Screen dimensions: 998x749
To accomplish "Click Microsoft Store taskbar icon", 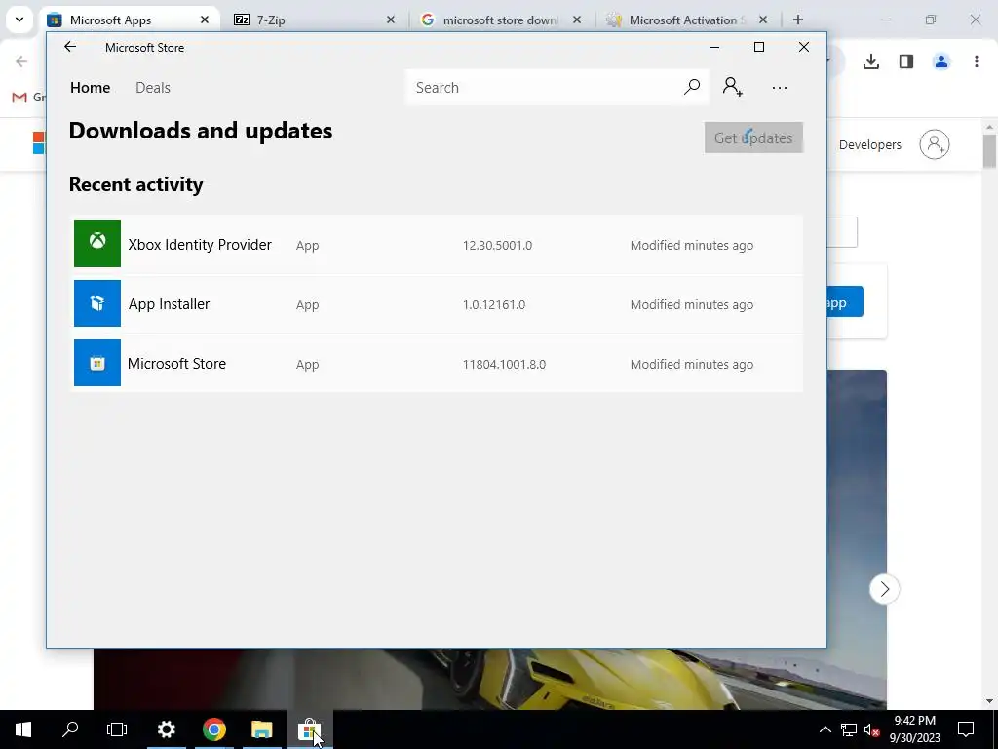I will (309, 729).
